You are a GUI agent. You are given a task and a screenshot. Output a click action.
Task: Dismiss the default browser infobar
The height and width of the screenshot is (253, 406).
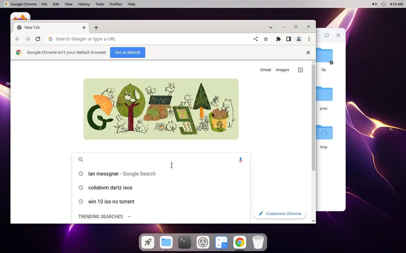coord(308,52)
